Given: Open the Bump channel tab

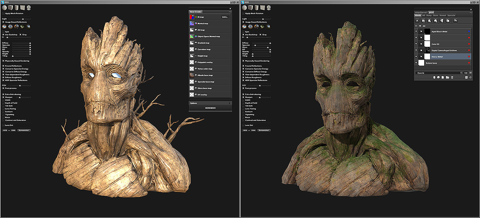Looking at the screenshot, I should (429, 15).
